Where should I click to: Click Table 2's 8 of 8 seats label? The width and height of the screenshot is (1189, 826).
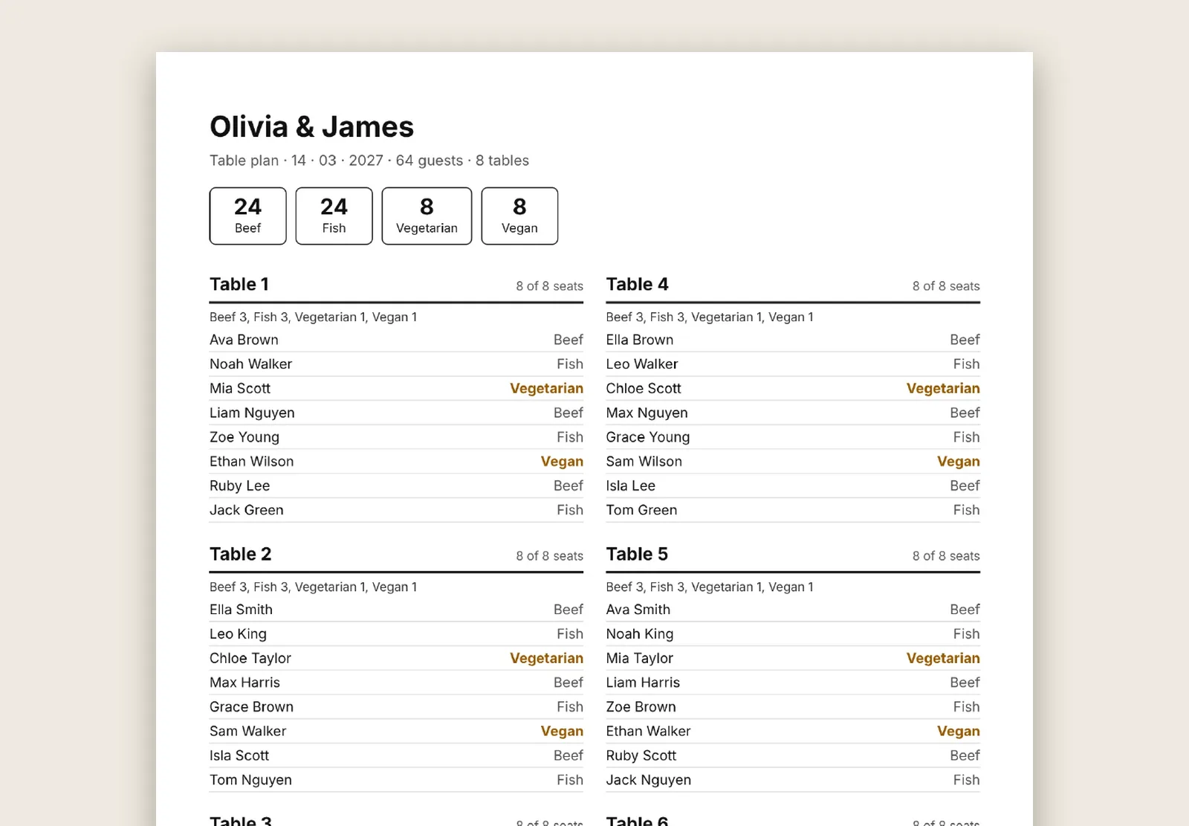[x=550, y=556]
